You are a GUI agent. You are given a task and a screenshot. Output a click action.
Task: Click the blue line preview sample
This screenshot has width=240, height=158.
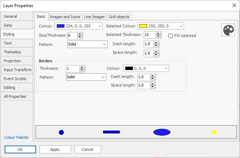[x=111, y=132]
